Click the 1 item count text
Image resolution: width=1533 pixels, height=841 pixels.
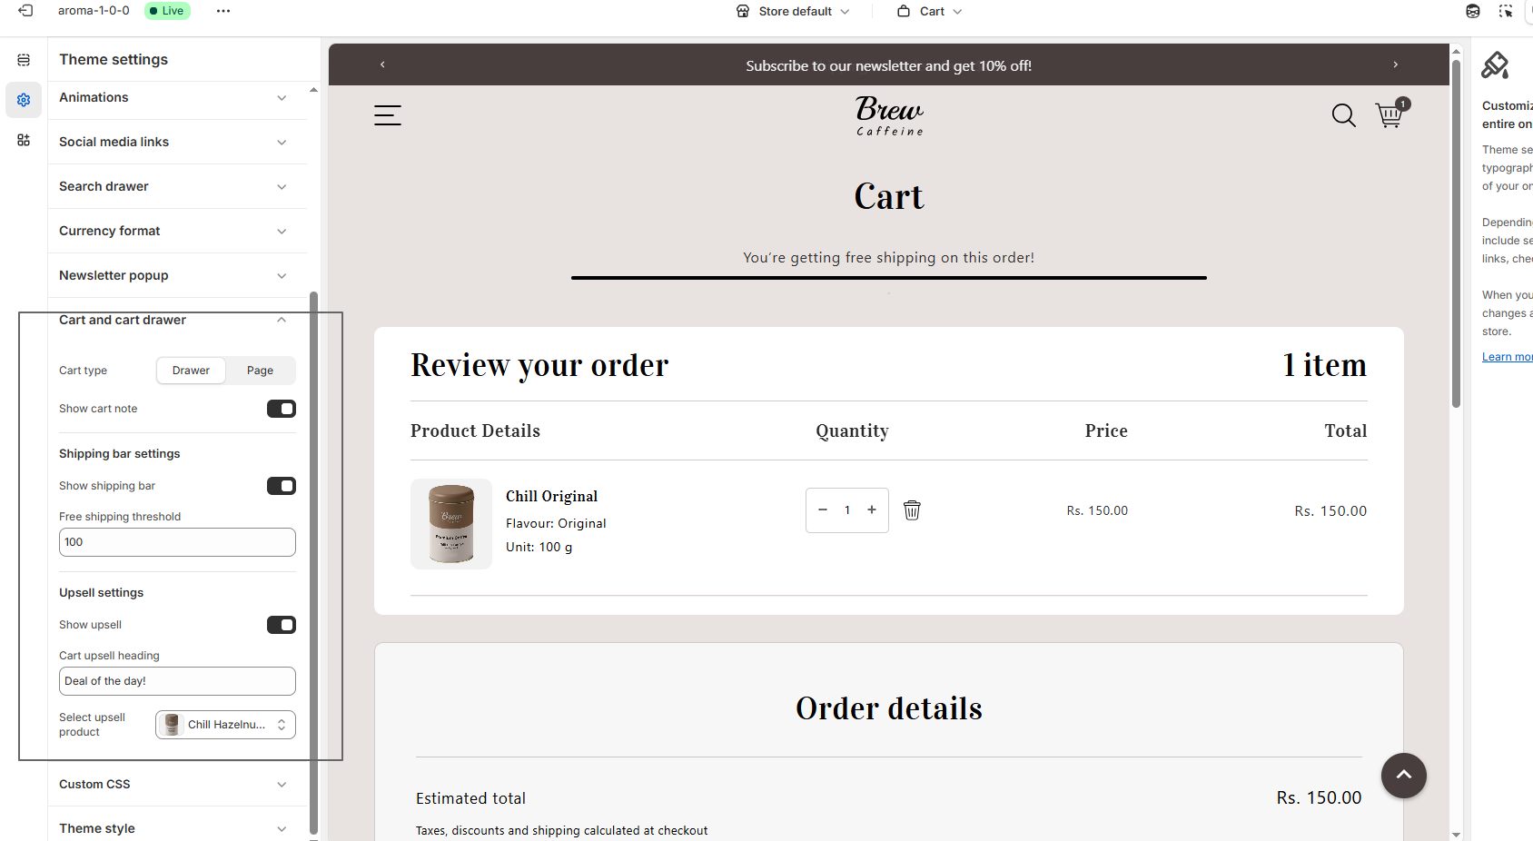tap(1324, 365)
